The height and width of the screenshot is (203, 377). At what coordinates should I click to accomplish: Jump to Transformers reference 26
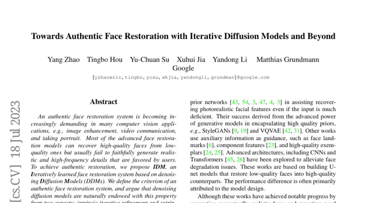240,160
